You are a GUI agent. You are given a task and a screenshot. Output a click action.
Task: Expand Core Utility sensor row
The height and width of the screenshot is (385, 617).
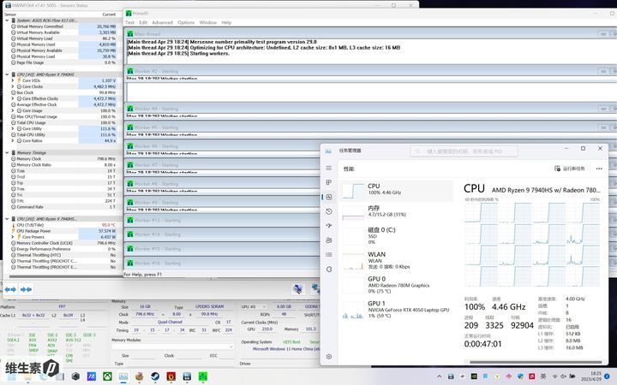[13, 128]
